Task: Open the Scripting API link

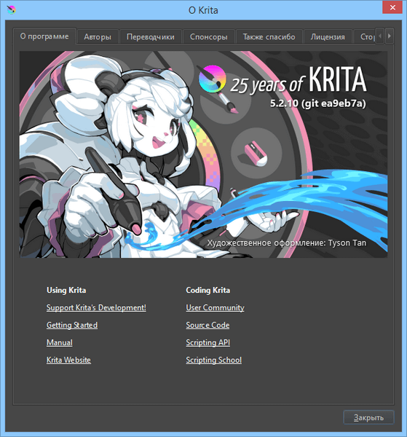Action: [208, 342]
